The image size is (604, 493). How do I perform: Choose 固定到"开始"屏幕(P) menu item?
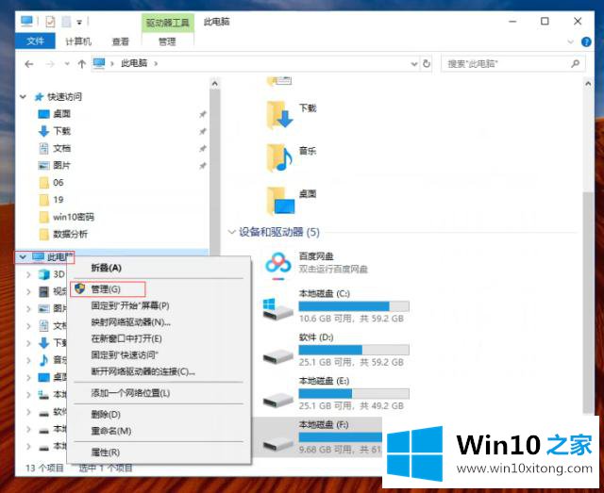pyautogui.click(x=130, y=305)
